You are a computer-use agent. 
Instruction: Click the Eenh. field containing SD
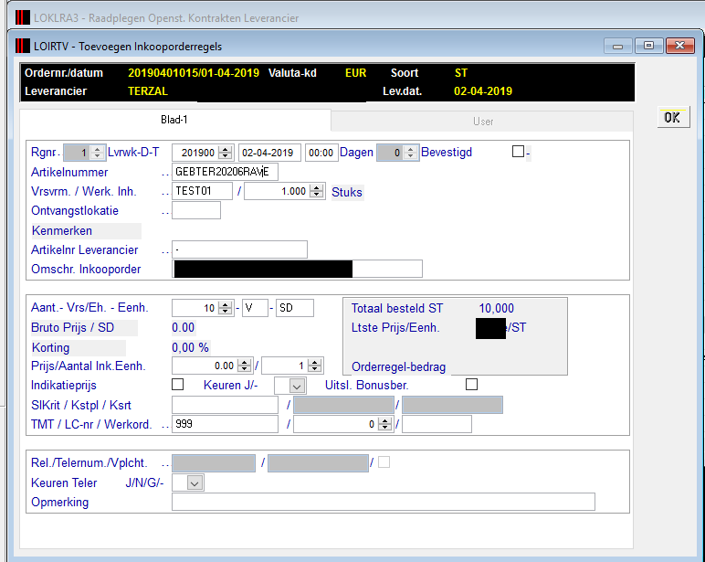[295, 308]
